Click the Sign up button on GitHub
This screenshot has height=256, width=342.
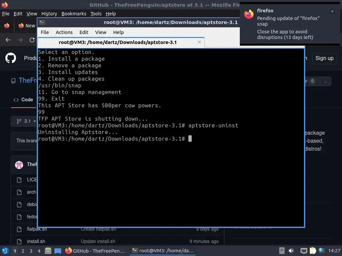click(x=324, y=58)
